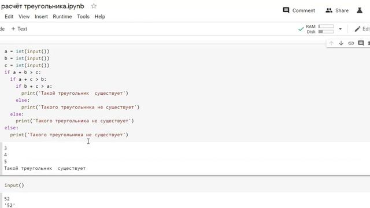Click the print 'Такой треугольник существует' line
The width and height of the screenshot is (370, 208).
[75, 93]
